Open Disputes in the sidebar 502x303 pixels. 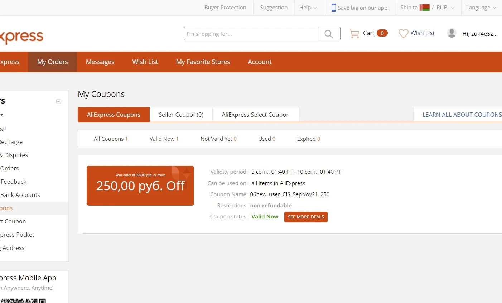14,155
